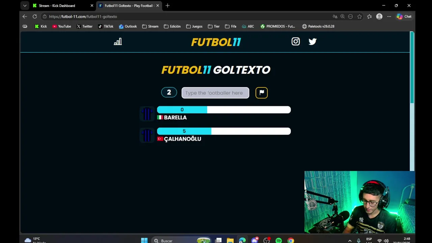Expand the Juegos bookmarks folder
432x243 pixels.
coord(194,26)
